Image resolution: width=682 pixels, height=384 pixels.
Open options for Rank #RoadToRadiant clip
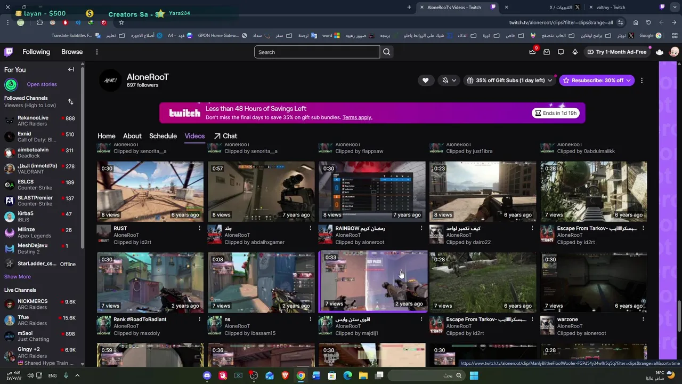[200, 319]
